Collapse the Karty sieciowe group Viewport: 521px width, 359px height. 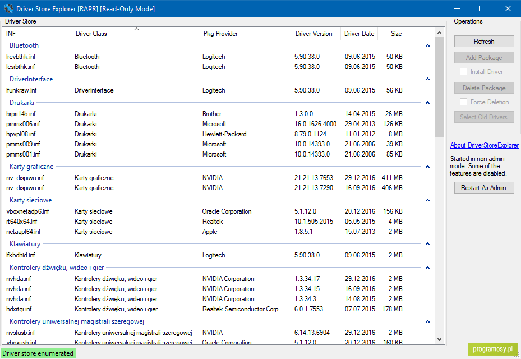click(428, 200)
